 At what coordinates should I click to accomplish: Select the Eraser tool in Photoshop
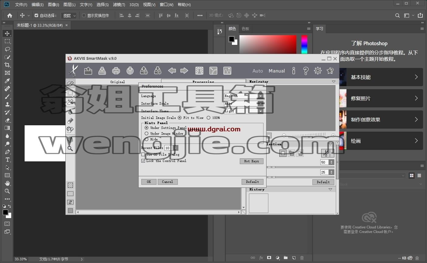(7, 120)
